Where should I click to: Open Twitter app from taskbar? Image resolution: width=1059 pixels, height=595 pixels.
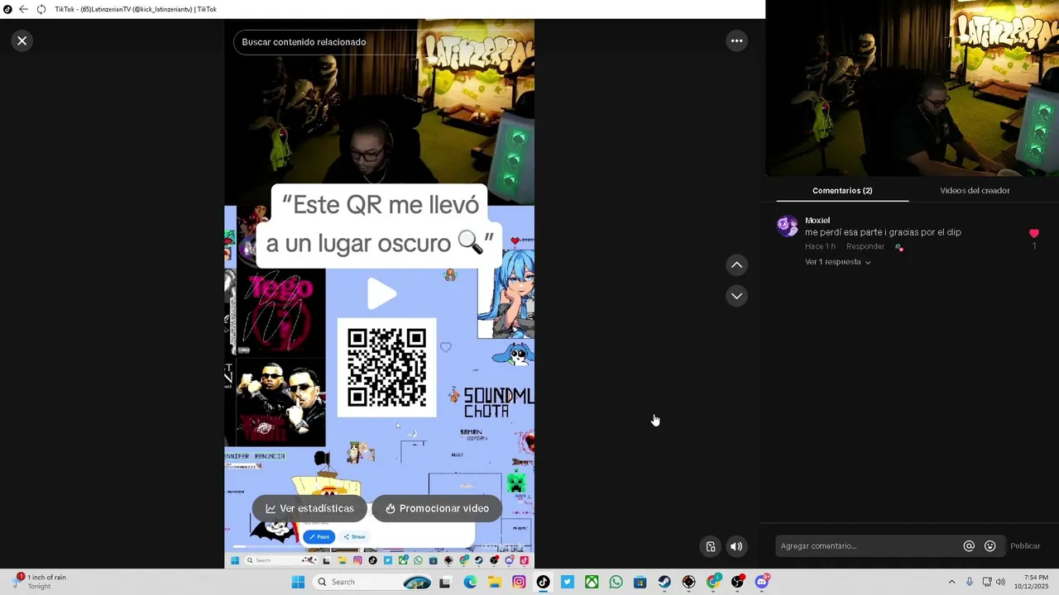(568, 582)
